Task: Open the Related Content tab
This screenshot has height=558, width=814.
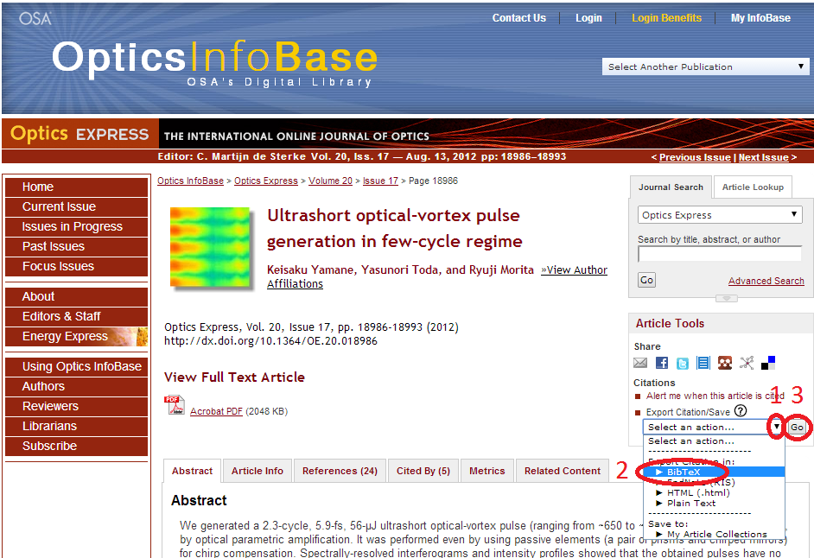Action: 563,471
